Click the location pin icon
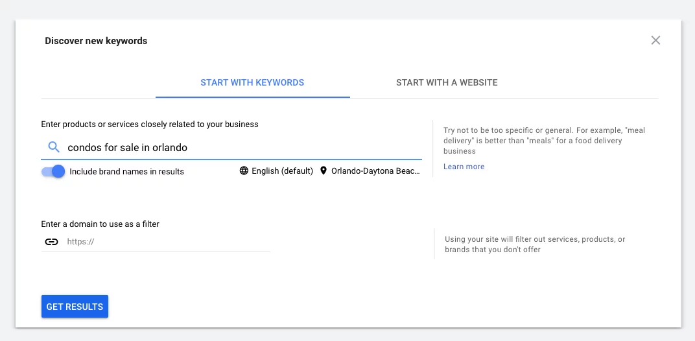 pyautogui.click(x=324, y=170)
